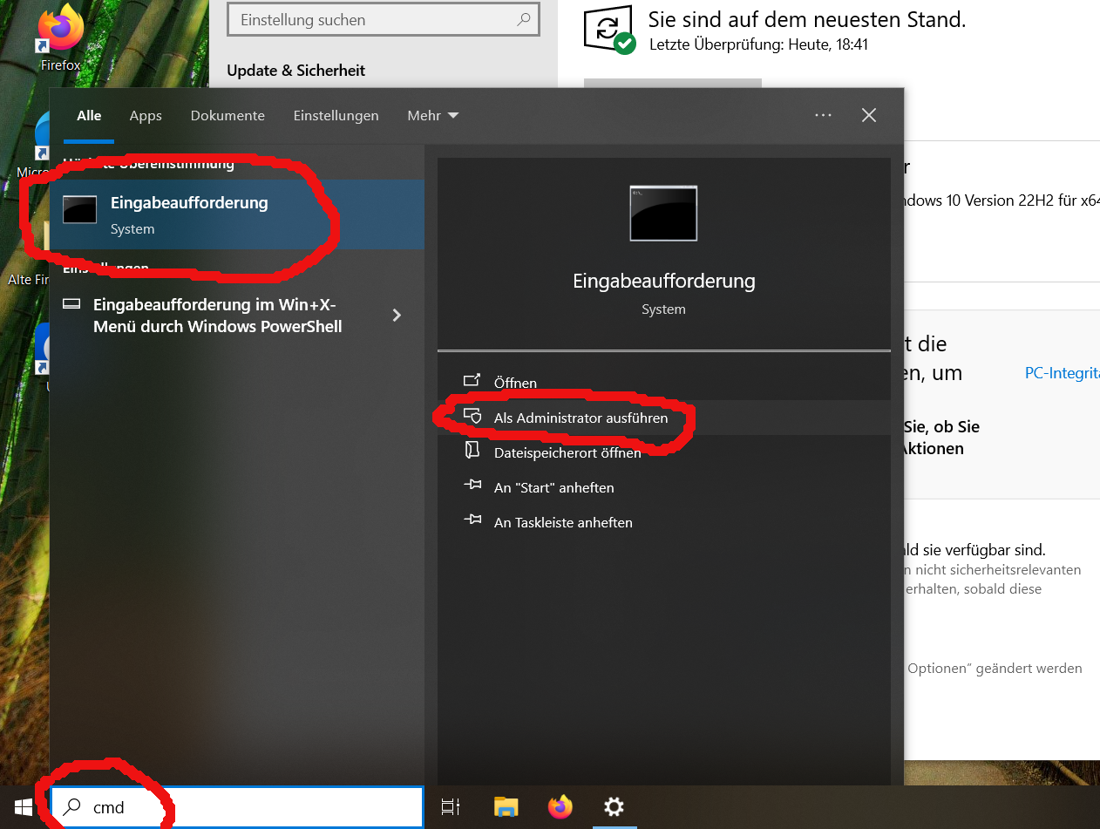1100x829 pixels.
Task: Pin the app via An "Start" anheften
Action: (x=553, y=487)
